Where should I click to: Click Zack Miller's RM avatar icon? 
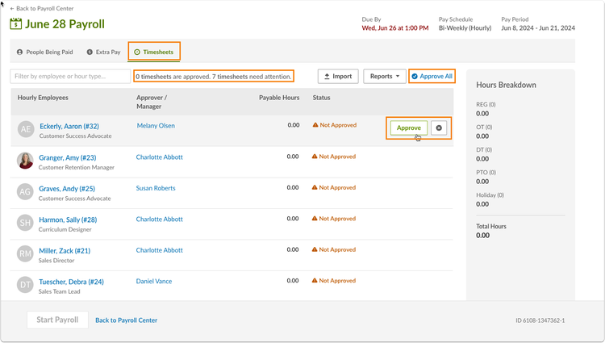point(25,253)
